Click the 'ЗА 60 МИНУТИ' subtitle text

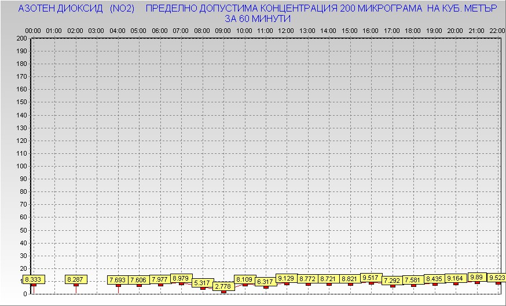click(x=258, y=19)
